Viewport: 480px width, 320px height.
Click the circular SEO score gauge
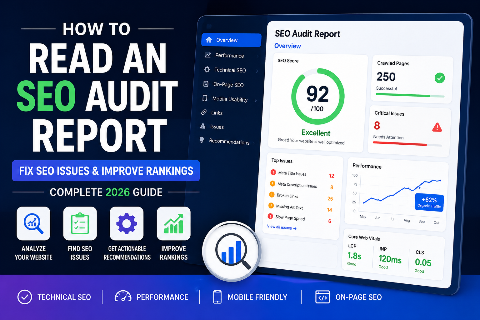(318, 96)
